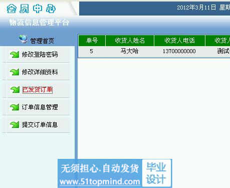Open 修改登陆密码 in the sidebar
This screenshot has width=230, height=188.
tap(40, 55)
